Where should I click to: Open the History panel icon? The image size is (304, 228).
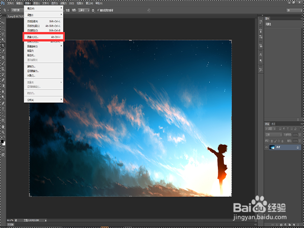pyautogui.click(x=261, y=22)
